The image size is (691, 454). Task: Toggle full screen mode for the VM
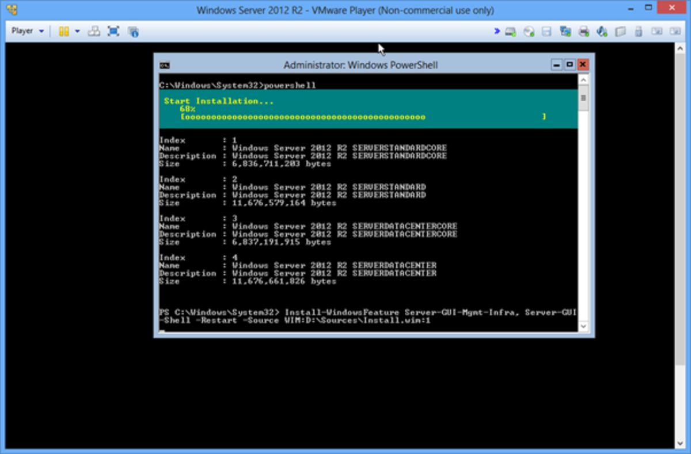pos(113,31)
